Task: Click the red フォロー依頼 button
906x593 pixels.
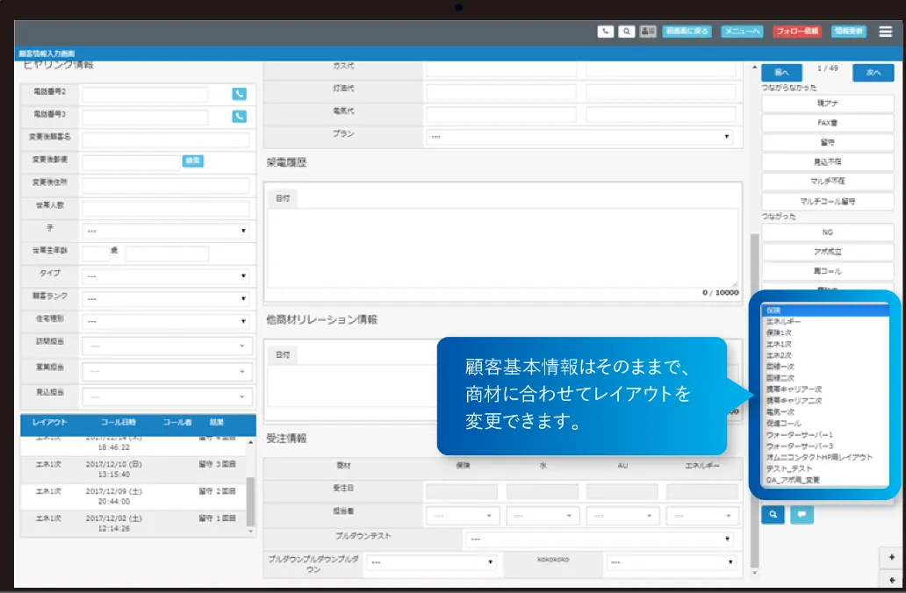Action: 797,32
